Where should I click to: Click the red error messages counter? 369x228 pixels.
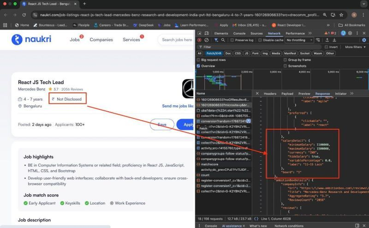click(333, 33)
